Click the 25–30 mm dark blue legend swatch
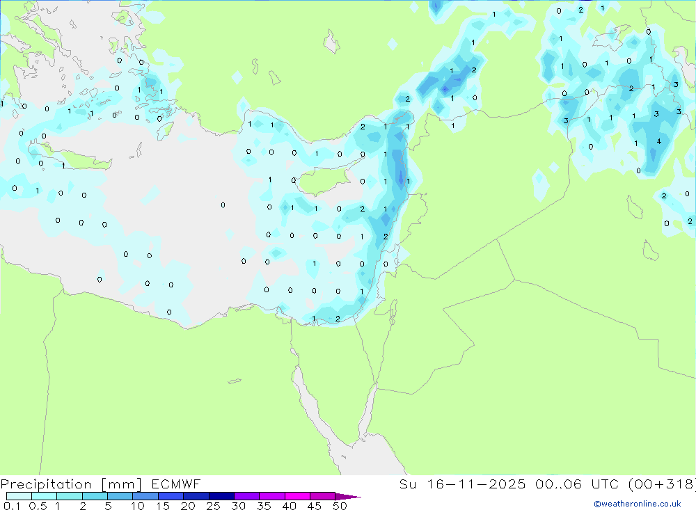Screen dimensions: 696x510 (x=221, y=496)
